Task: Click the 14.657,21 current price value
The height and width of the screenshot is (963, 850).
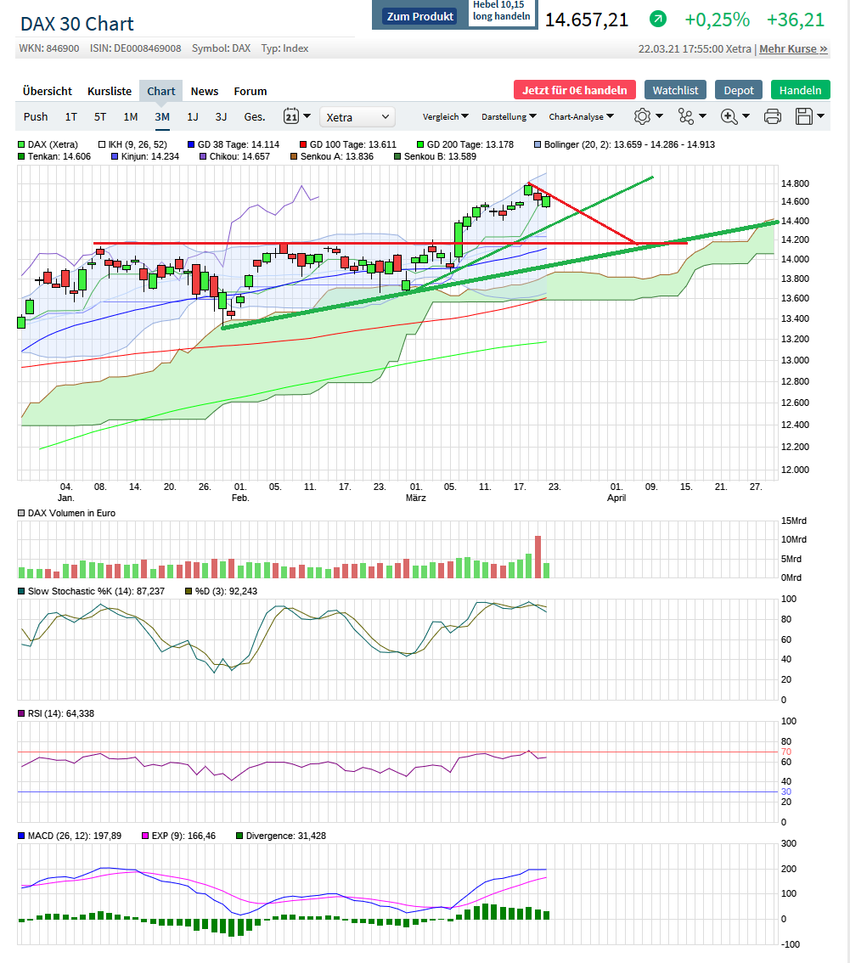Action: pos(587,20)
